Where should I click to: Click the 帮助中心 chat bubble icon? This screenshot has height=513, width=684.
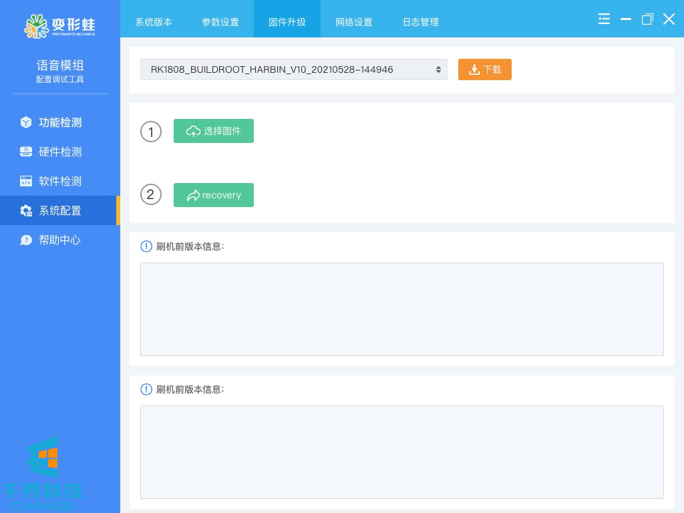click(x=26, y=240)
